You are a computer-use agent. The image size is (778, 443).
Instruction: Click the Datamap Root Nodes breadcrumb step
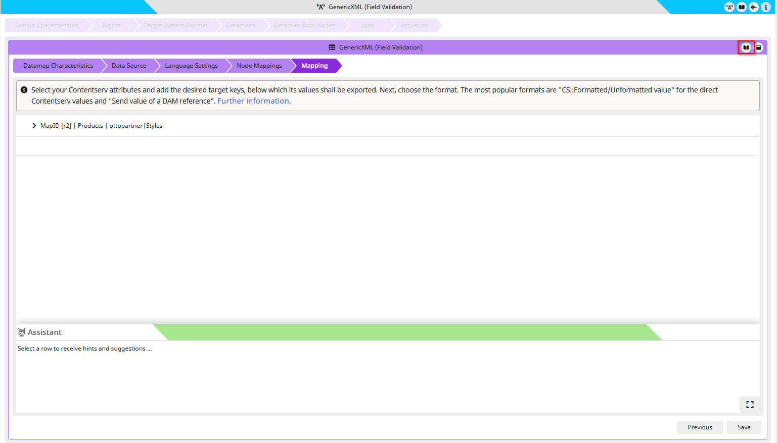pyautogui.click(x=304, y=25)
